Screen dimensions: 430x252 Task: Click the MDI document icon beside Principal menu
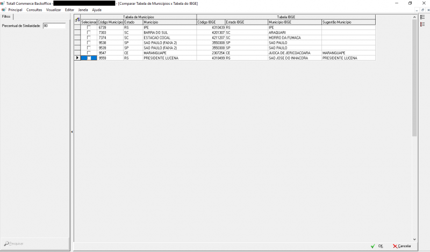tap(3, 10)
